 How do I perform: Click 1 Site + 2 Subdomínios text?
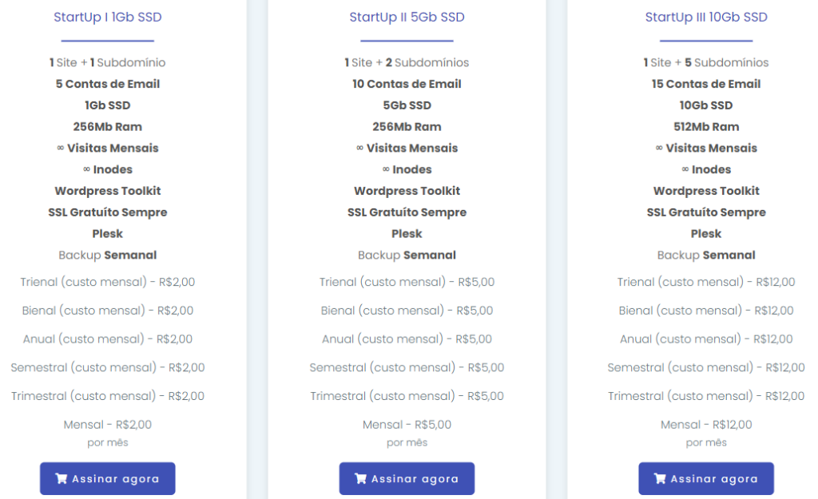(407, 62)
